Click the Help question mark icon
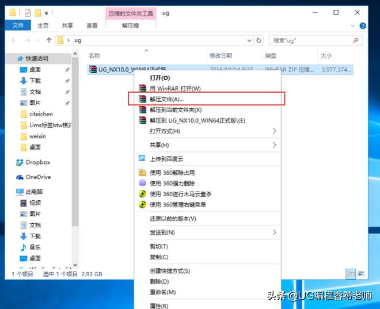This screenshot has width=380, height=309. pyautogui.click(x=363, y=26)
